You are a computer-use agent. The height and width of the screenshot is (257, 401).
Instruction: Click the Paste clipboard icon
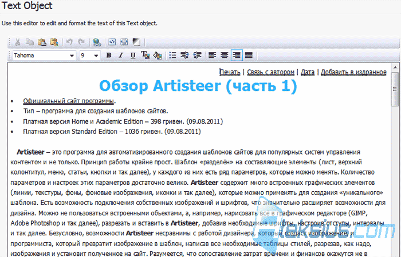tap(42, 42)
